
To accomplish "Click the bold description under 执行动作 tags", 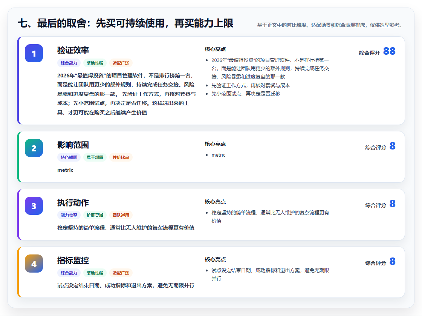I will pyautogui.click(x=126, y=228).
